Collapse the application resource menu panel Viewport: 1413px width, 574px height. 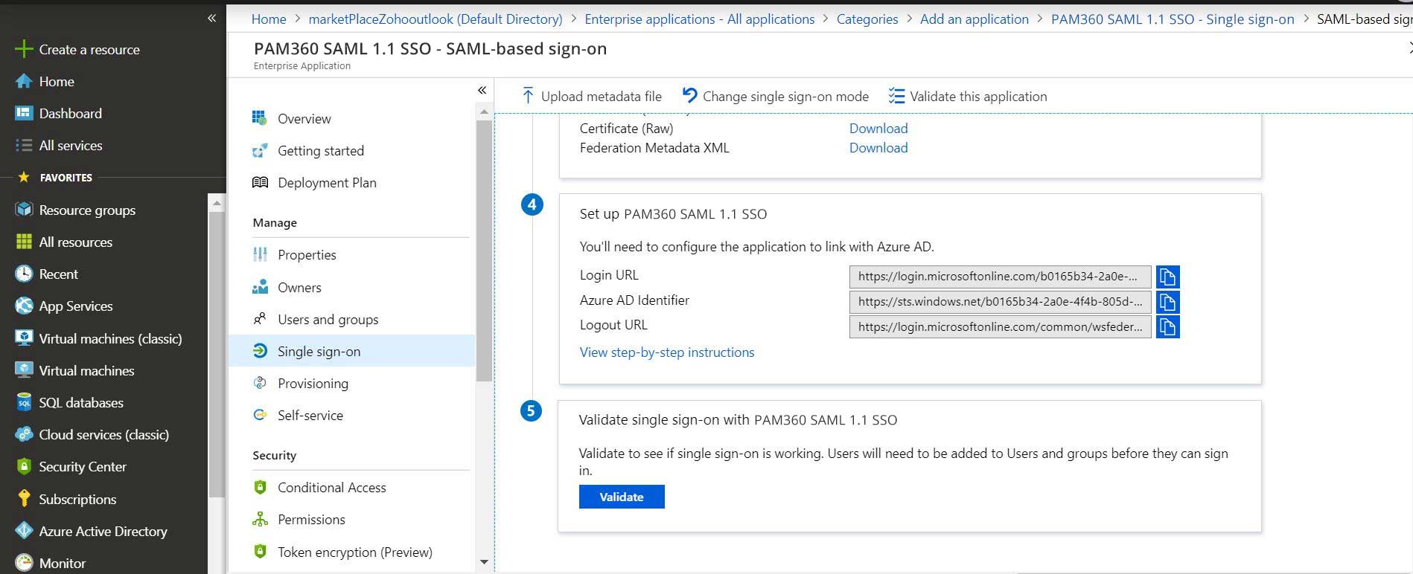pyautogui.click(x=482, y=90)
